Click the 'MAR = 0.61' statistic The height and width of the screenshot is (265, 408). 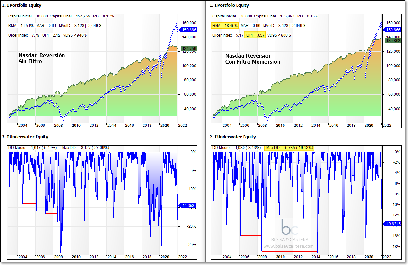point(46,26)
